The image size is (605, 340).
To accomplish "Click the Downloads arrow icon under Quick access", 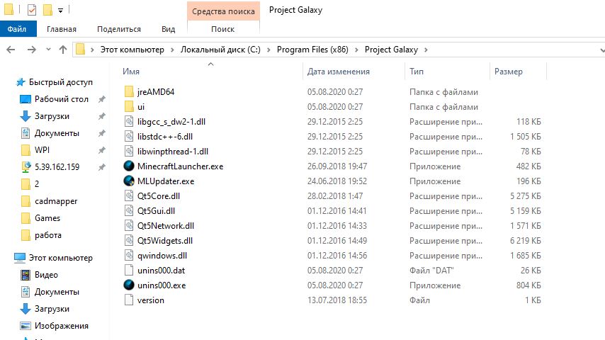I will pos(26,116).
